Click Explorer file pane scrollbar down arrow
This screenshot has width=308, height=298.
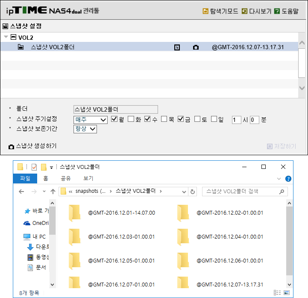pyautogui.click(x=289, y=285)
